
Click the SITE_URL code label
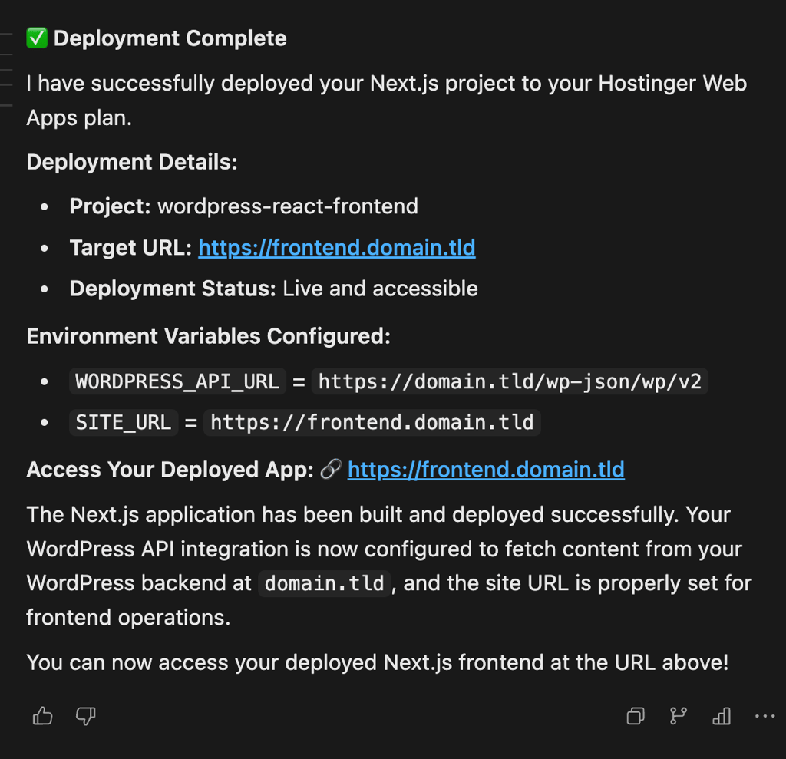coord(124,422)
